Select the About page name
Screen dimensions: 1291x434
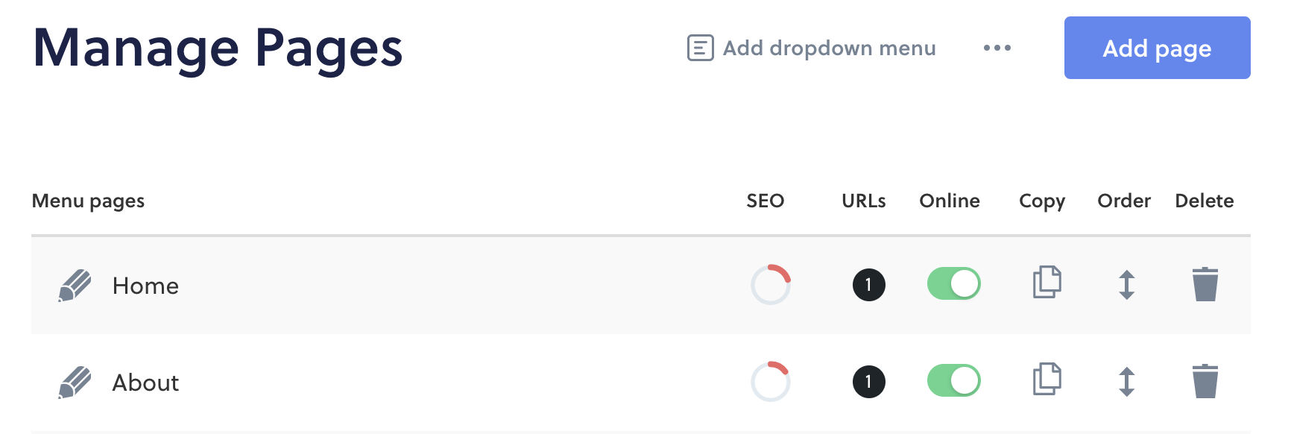pyautogui.click(x=145, y=383)
